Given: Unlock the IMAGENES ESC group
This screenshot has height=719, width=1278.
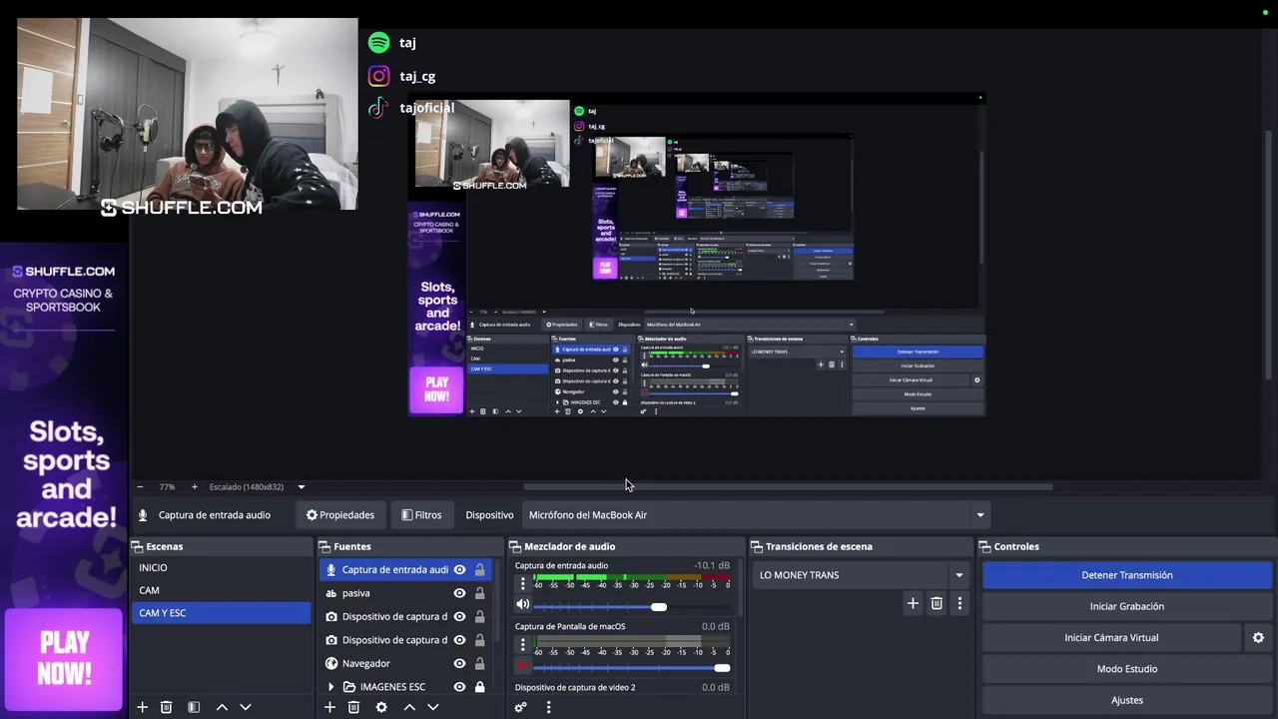Looking at the screenshot, I should coord(479,687).
